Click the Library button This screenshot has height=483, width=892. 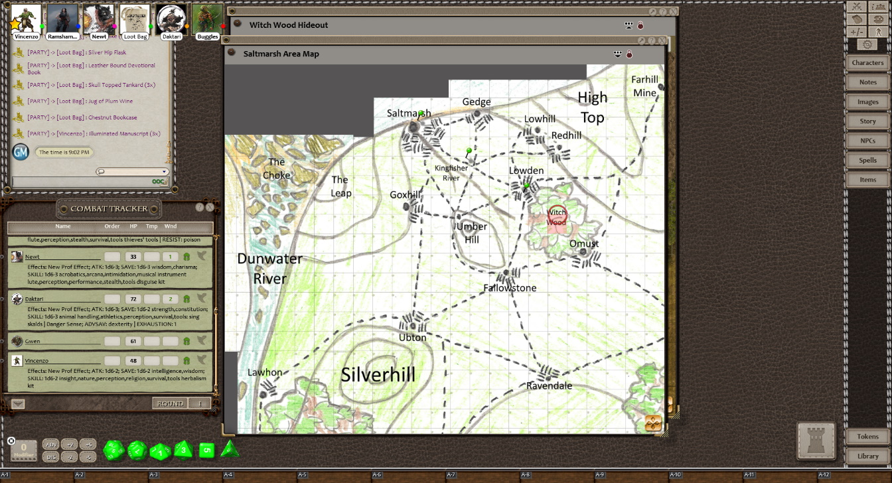[867, 456]
